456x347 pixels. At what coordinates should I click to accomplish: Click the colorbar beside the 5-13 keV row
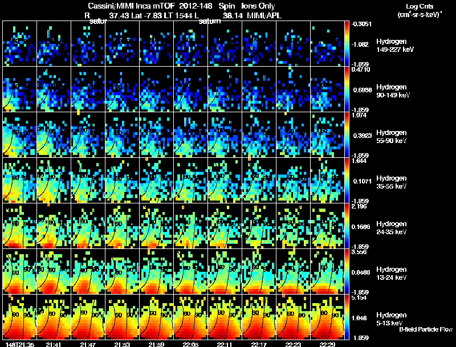coord(347,317)
